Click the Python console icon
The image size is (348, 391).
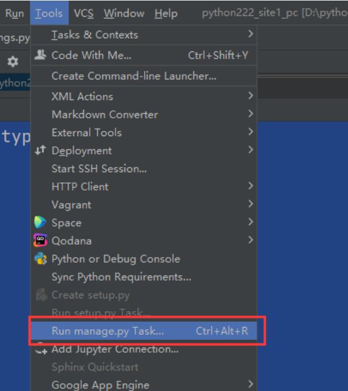click(40, 259)
